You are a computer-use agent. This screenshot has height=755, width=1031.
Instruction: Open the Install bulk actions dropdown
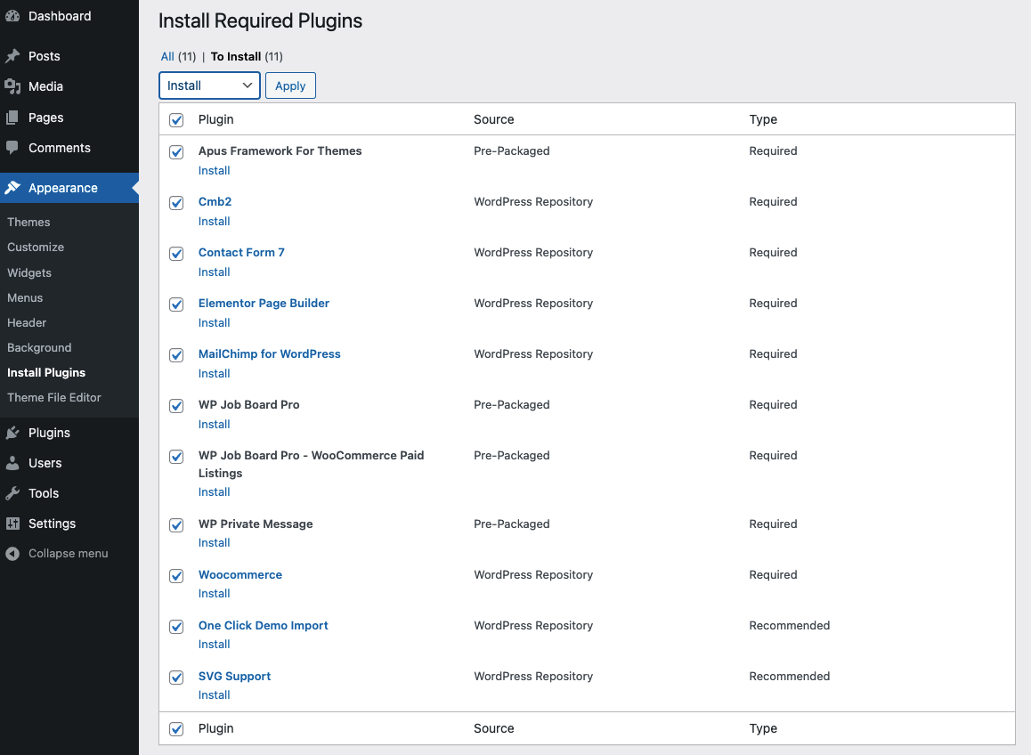210,85
